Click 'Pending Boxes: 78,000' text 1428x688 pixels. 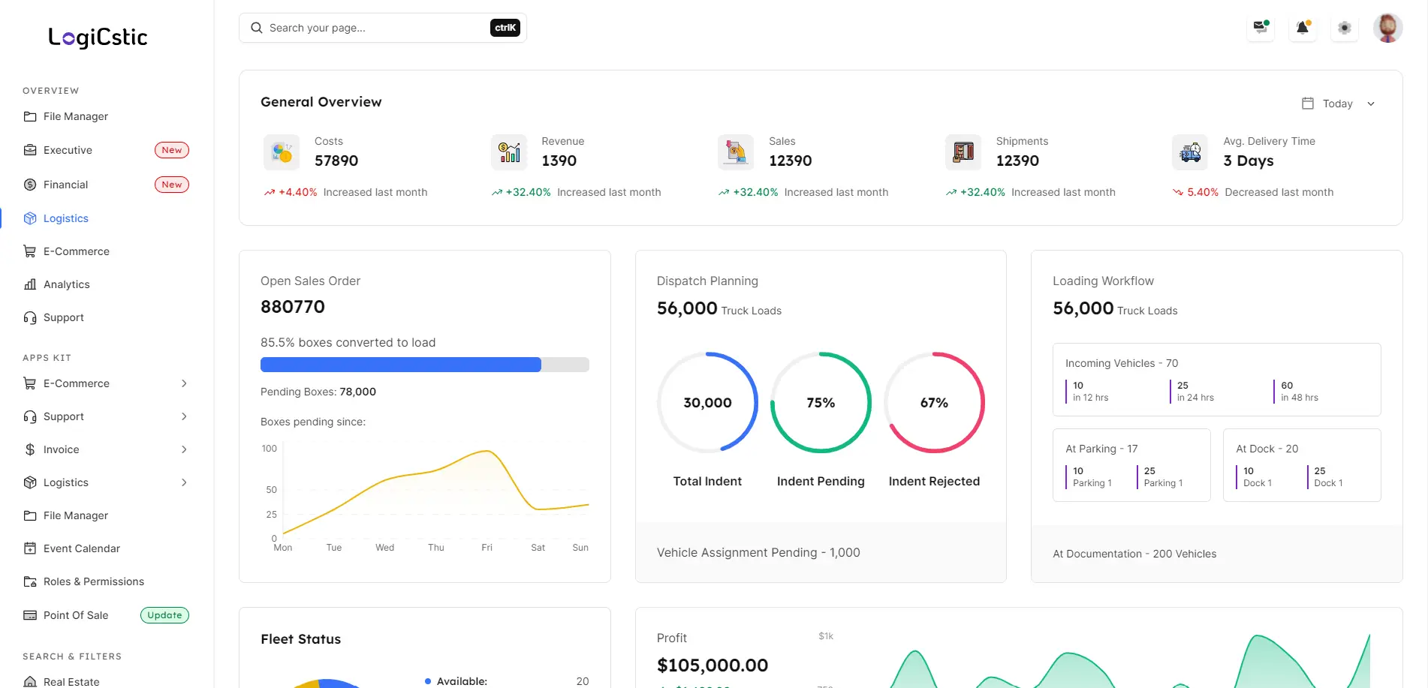pyautogui.click(x=318, y=392)
